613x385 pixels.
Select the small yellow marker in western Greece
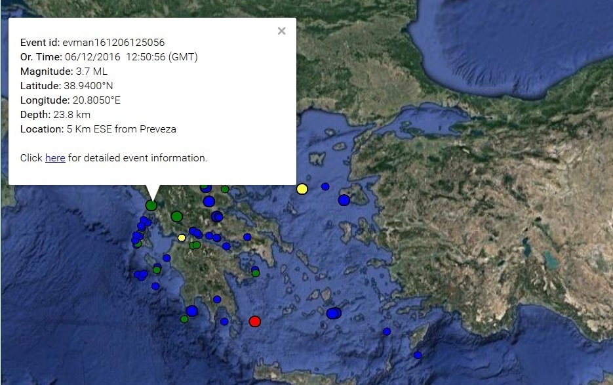[x=182, y=237]
